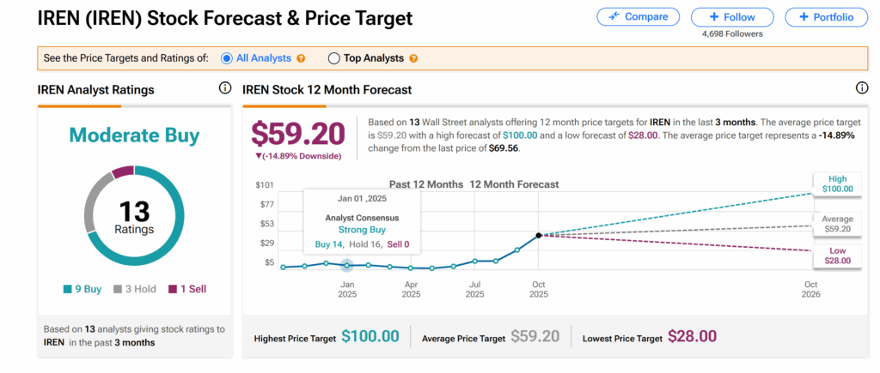880x373 pixels.
Task: Click the Low $28.00 forecast label
Action: click(x=837, y=255)
